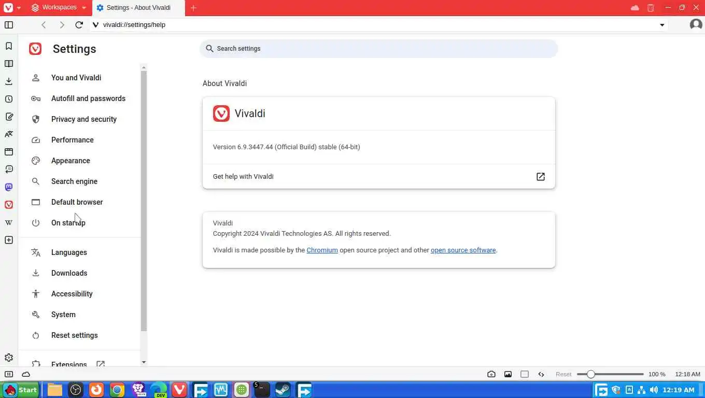Click the Search settings field
The image size is (705, 398).
tap(378, 49)
